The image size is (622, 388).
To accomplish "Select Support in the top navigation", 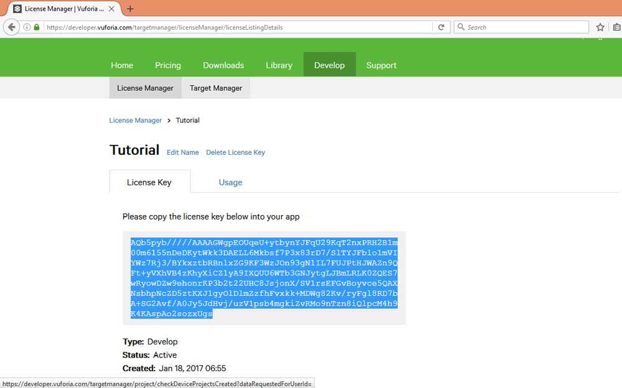I will (x=381, y=65).
